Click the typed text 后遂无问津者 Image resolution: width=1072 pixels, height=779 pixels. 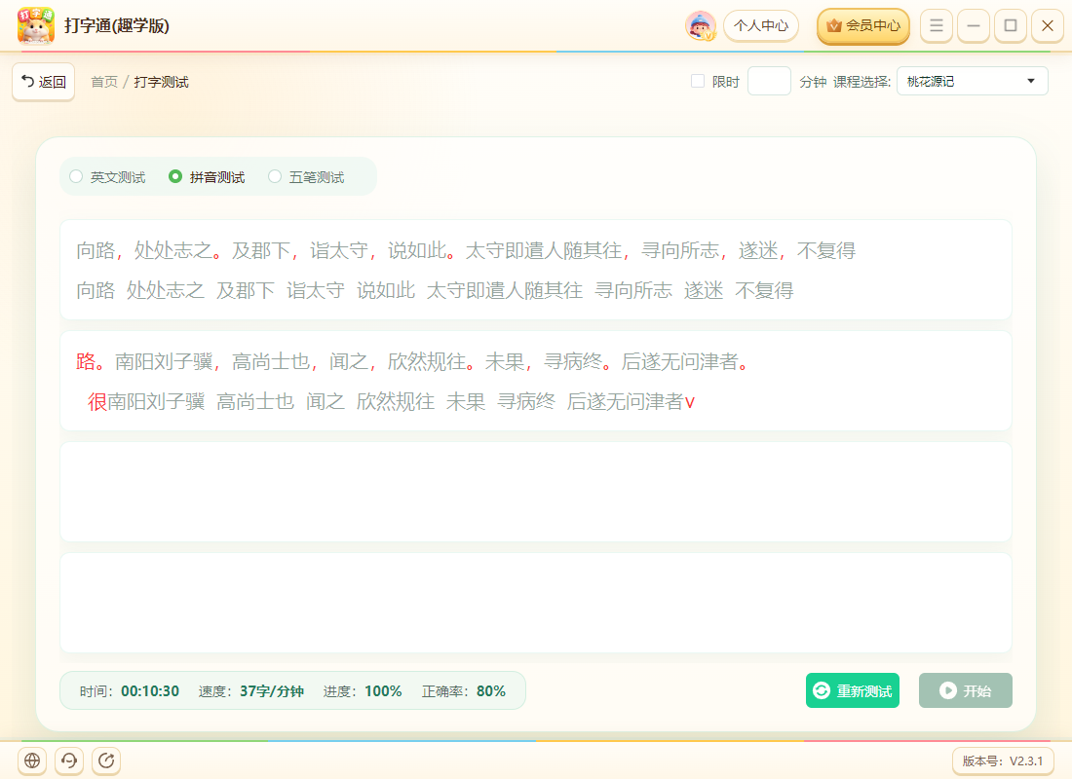coord(625,402)
